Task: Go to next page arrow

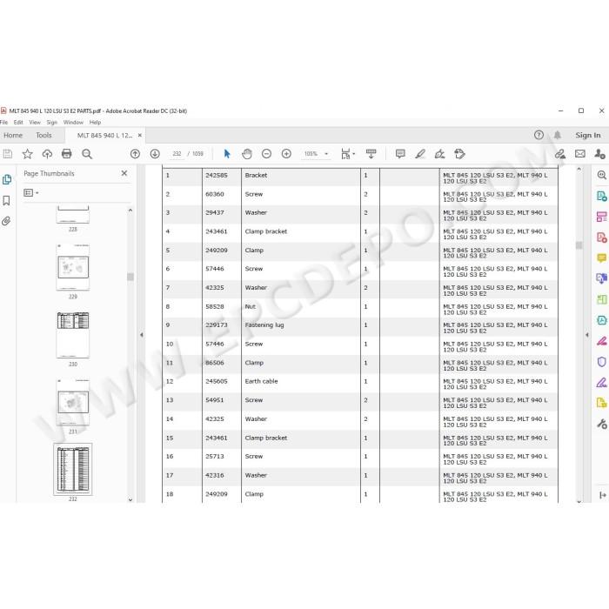Action: [x=155, y=154]
